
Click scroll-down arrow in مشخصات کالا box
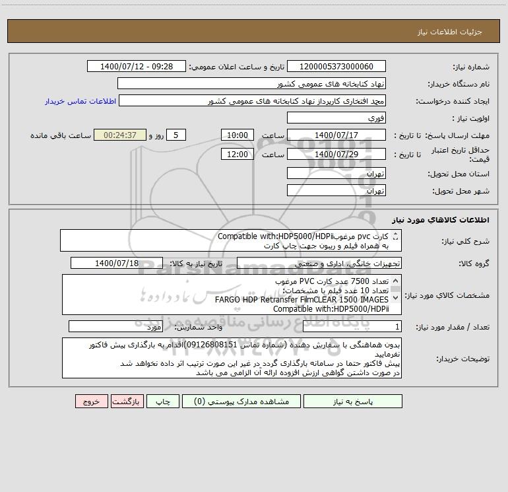[x=395, y=297]
